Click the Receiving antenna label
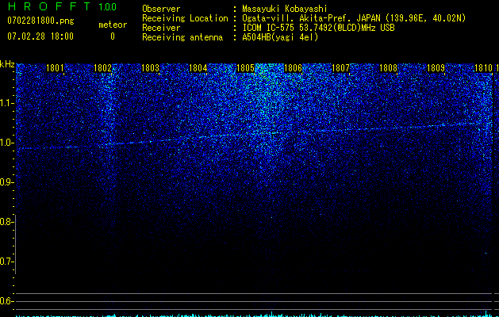499x317 pixels. click(182, 37)
